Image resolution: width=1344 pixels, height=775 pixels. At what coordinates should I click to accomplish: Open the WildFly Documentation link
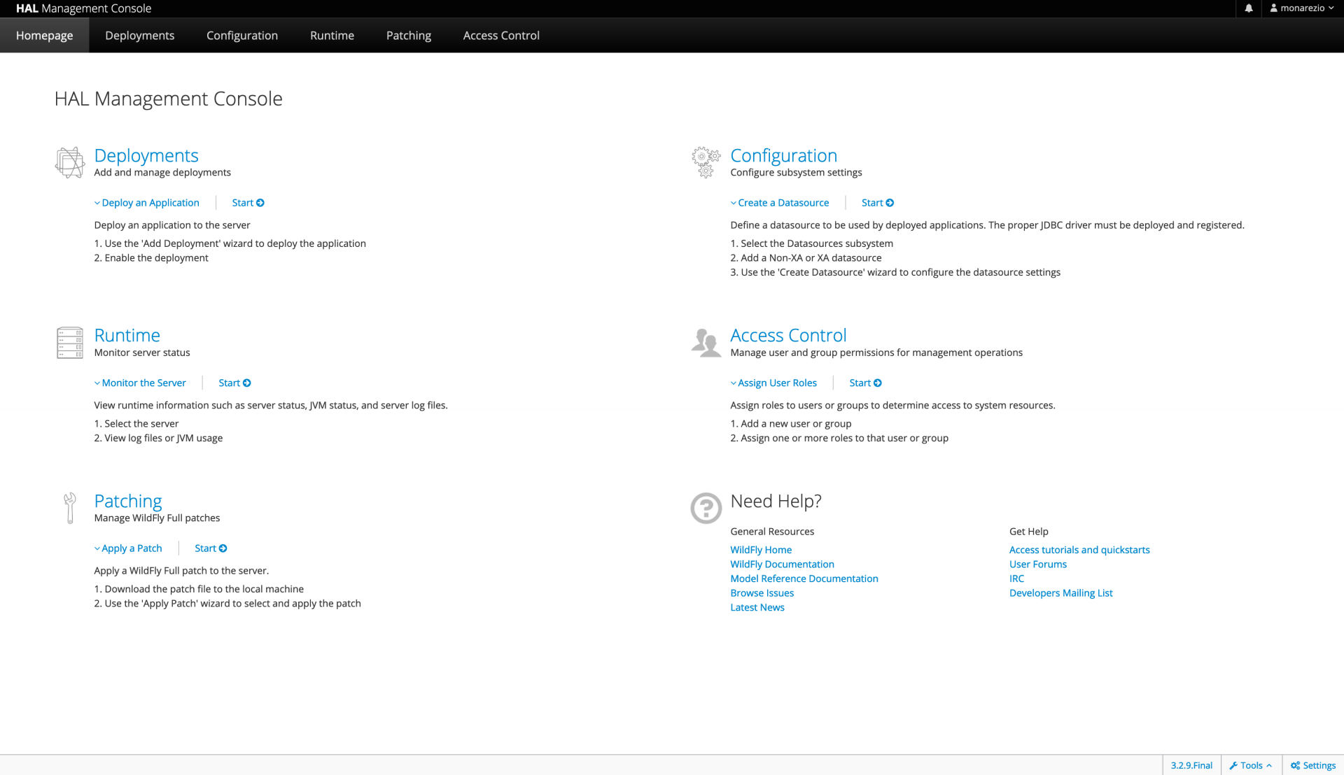(782, 564)
